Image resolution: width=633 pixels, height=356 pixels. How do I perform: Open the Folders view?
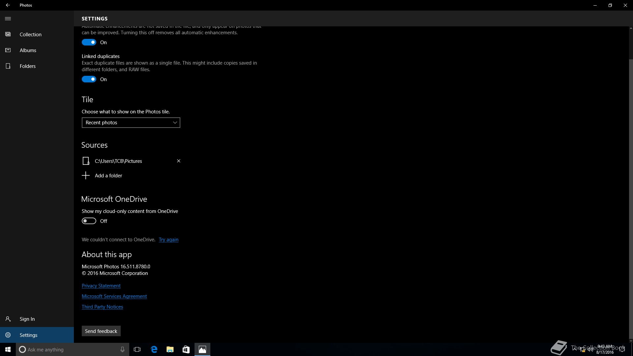pyautogui.click(x=37, y=66)
